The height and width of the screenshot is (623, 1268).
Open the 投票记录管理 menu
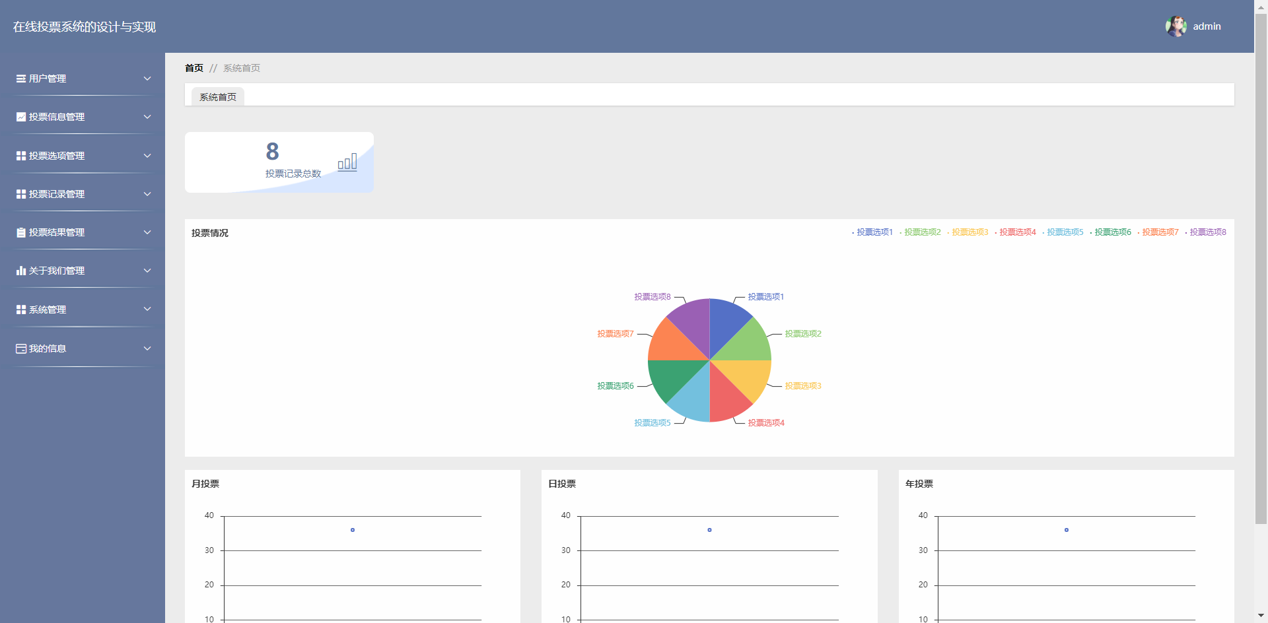click(x=83, y=194)
